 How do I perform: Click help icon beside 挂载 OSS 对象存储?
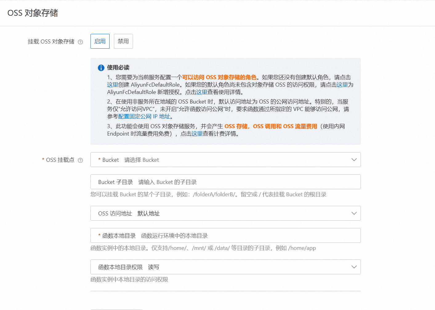pyautogui.click(x=80, y=42)
